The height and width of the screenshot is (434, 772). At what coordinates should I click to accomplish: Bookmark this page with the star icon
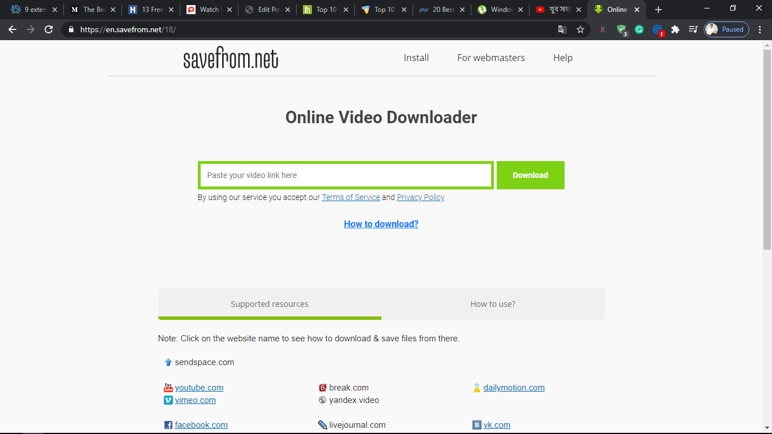pos(580,29)
